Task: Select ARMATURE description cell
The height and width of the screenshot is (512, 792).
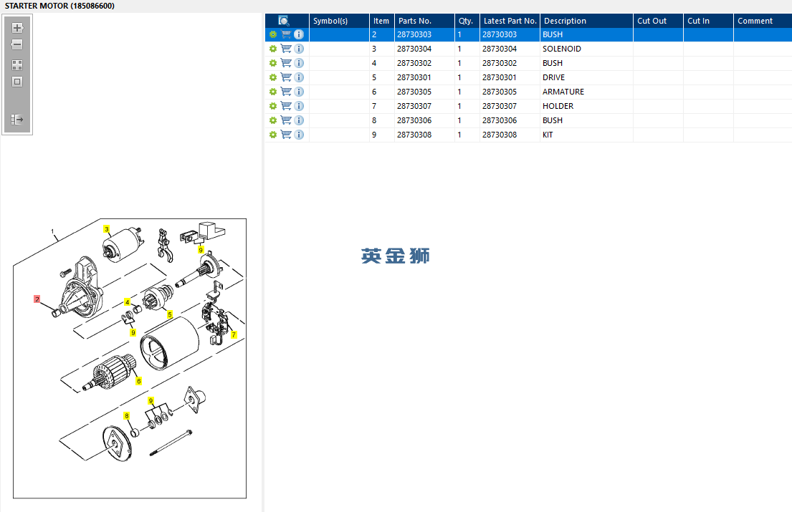Action: pyautogui.click(x=586, y=92)
